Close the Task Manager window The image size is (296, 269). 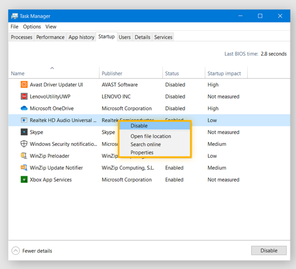coord(280,16)
